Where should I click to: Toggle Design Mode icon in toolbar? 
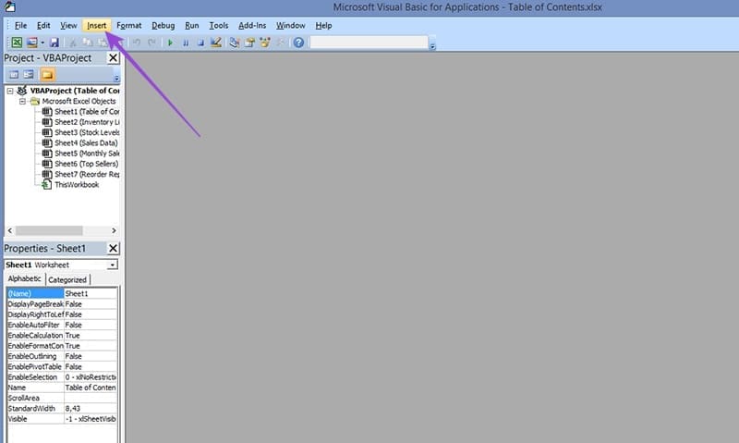click(216, 43)
